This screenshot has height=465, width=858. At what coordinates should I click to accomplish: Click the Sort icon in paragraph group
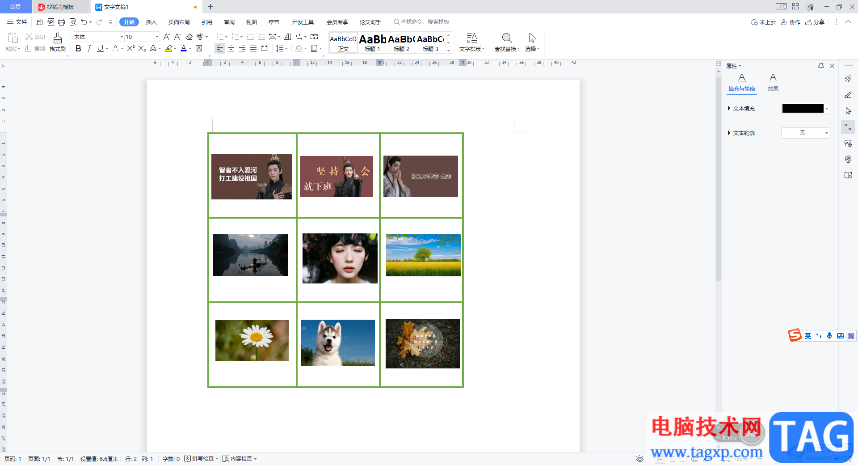point(288,37)
